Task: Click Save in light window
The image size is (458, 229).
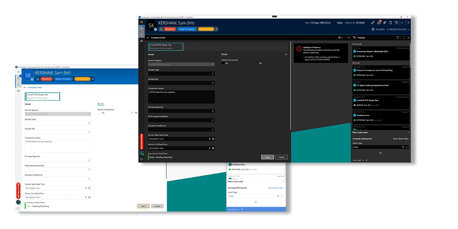Action: [143, 206]
